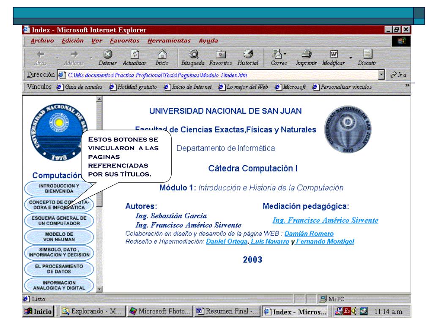Switch to Microsoft Photo taskbar window
This screenshot has width=433, height=325.
click(160, 311)
